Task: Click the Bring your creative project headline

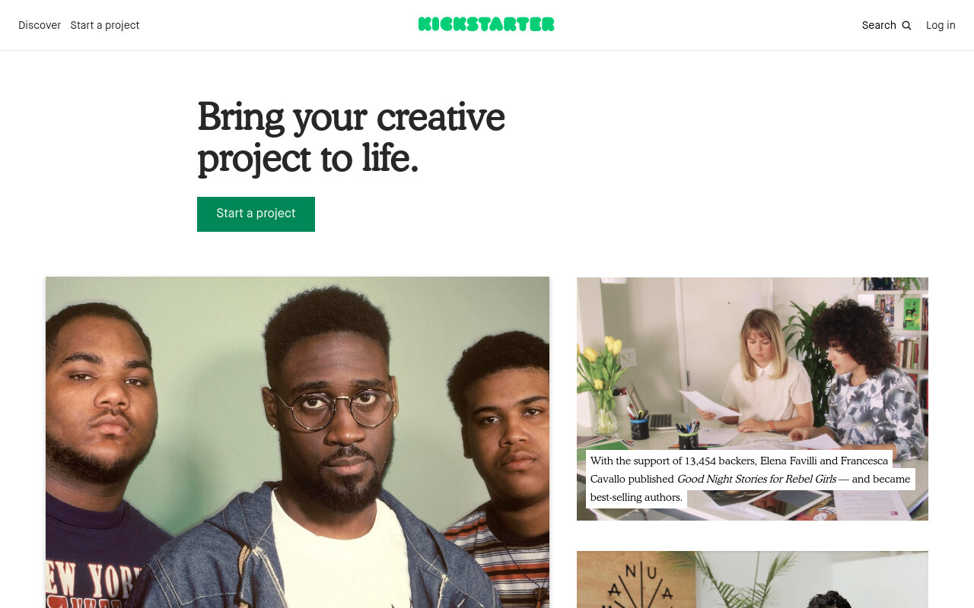Action: point(351,137)
